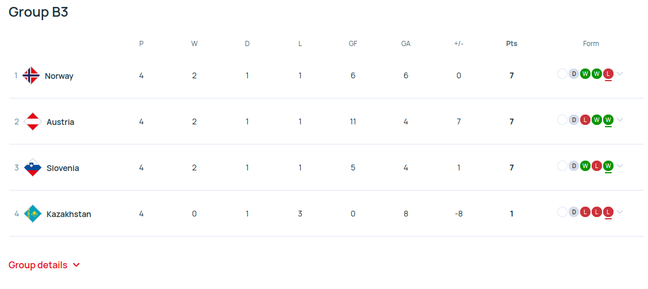
Task: Click the Form column header
Action: (x=591, y=44)
